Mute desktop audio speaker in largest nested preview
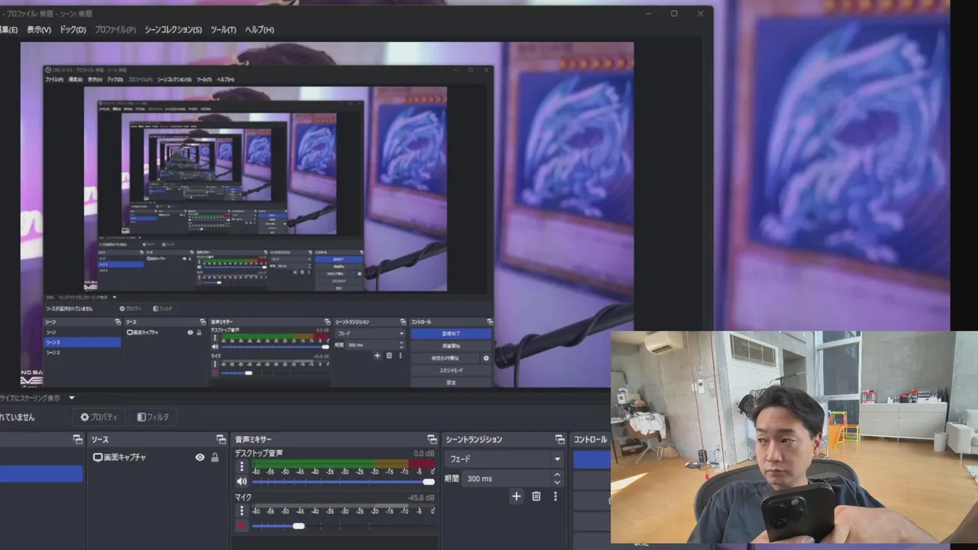978x550 pixels. pos(215,346)
